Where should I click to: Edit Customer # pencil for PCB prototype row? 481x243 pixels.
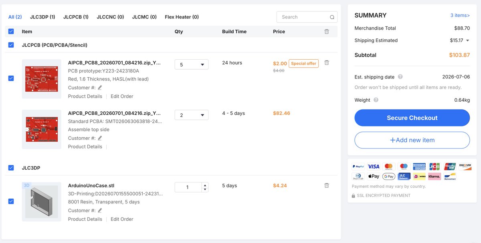[100, 88]
